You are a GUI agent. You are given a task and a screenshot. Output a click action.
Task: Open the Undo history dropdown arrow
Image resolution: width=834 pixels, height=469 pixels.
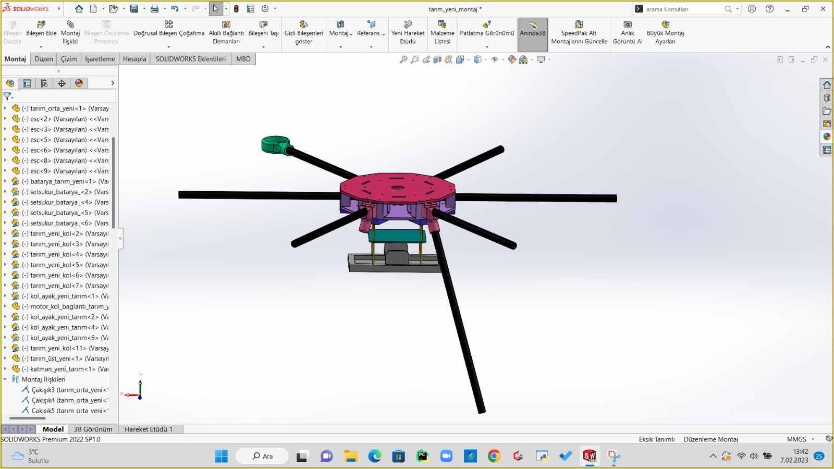[185, 9]
